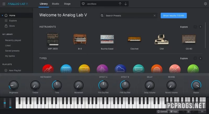Image resolution: width=209 pixels, height=114 pixels.
Task: Select the dark blue grand piano type
Action: coord(120,69)
